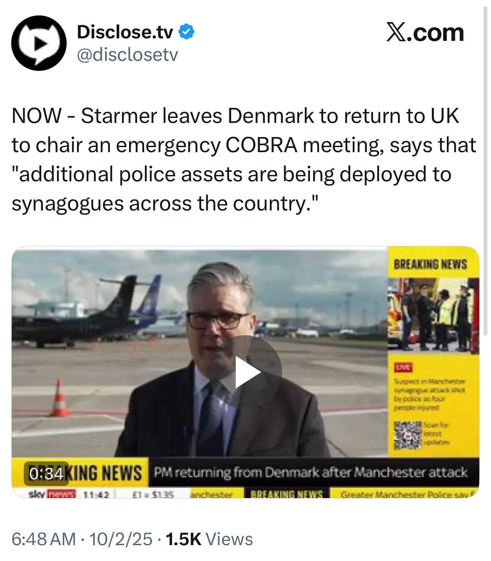The width and height of the screenshot is (491, 561).
Task: Click the yellow BREAKING NEWS banner
Action: (80, 473)
